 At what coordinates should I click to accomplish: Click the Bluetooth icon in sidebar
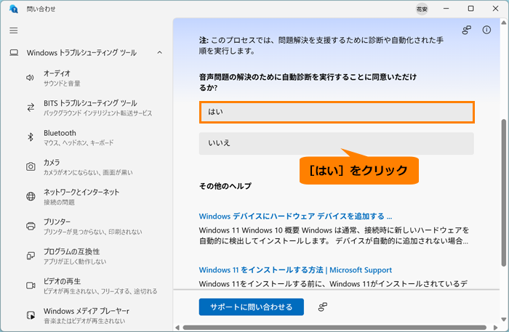pos(31,137)
